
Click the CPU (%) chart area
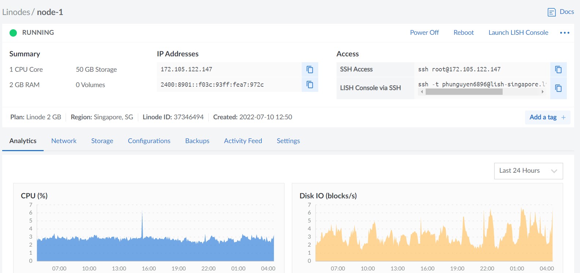[x=155, y=233]
